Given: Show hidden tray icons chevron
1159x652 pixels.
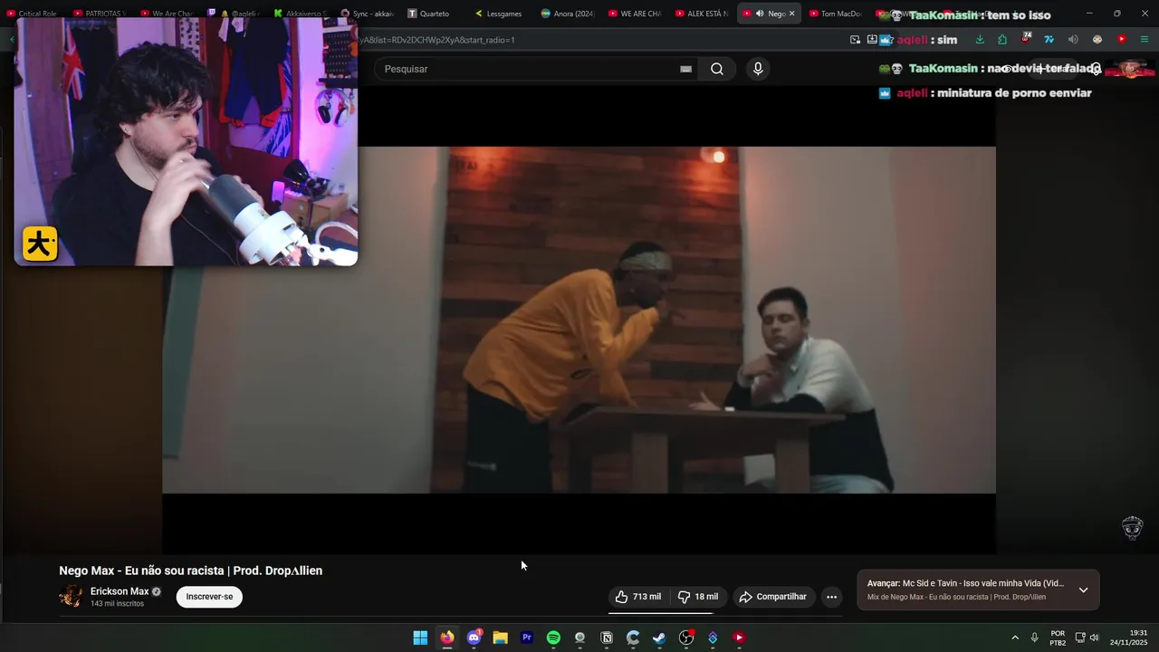Looking at the screenshot, I should point(1015,638).
